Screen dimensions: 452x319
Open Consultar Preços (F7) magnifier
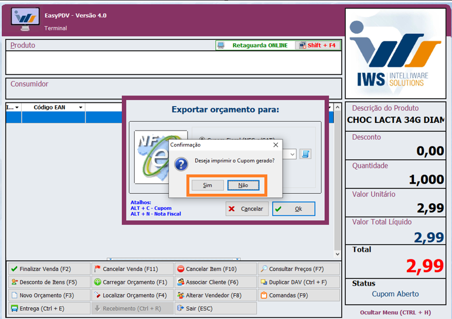coord(264,269)
